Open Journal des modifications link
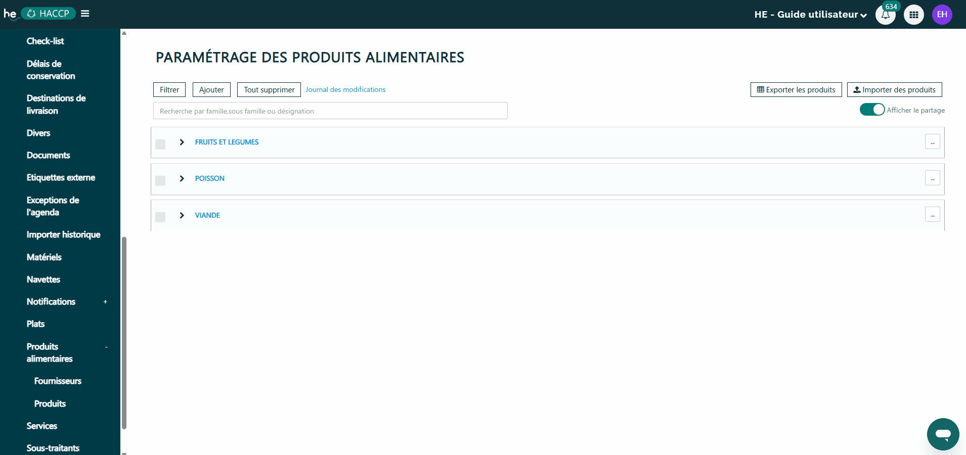Screen dimensions: 966x455 click(345, 89)
